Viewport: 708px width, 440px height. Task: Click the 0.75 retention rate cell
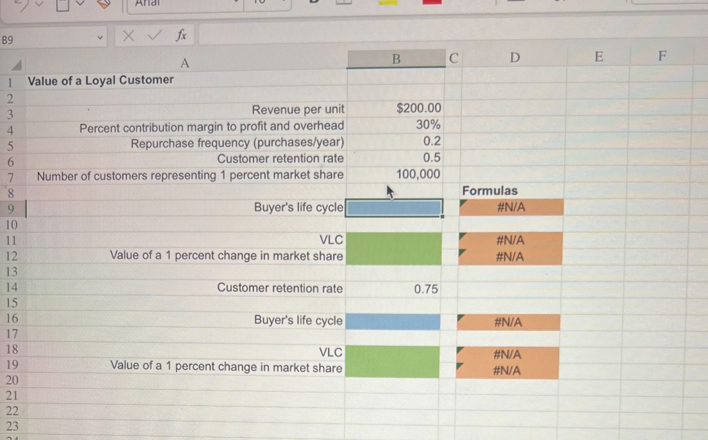tap(392, 289)
